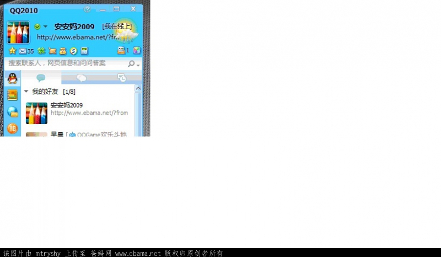This screenshot has height=257, width=441.
Task: Open the shopping cart icon
Action: (x=52, y=51)
